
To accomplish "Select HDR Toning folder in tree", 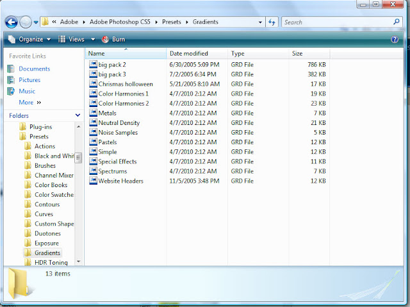I will pyautogui.click(x=51, y=262).
